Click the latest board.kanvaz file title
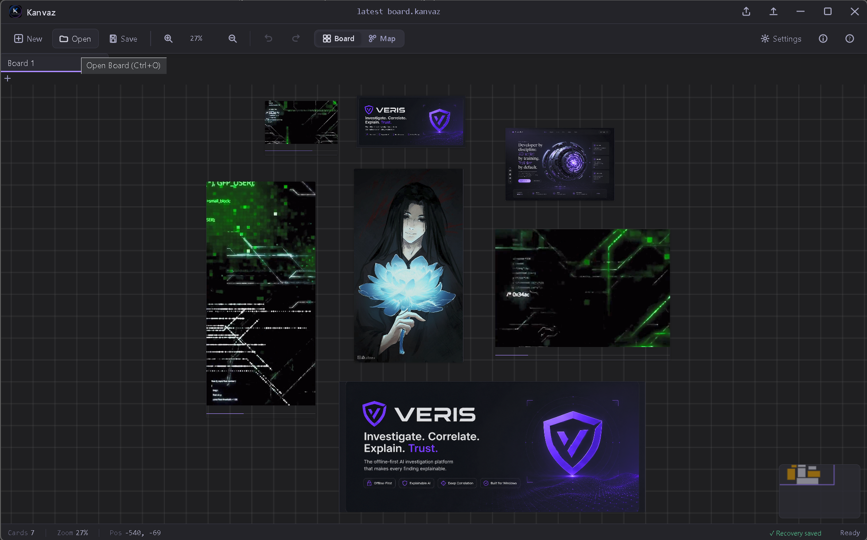The image size is (867, 540). pos(399,12)
